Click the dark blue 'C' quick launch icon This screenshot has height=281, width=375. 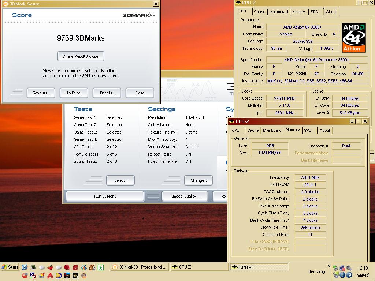[x=33, y=276]
